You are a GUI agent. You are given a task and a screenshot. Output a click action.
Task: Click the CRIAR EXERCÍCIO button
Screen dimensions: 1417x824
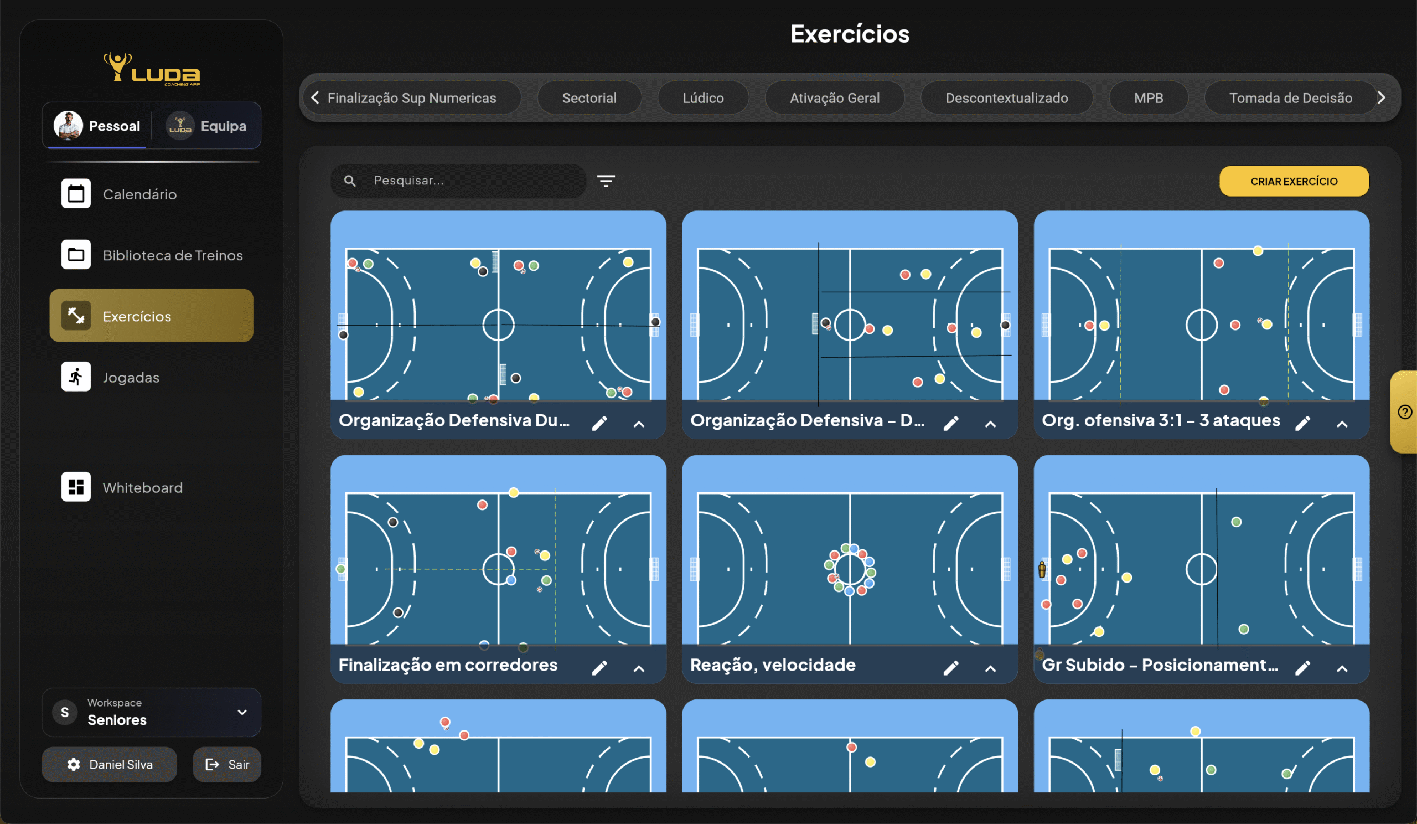1294,181
